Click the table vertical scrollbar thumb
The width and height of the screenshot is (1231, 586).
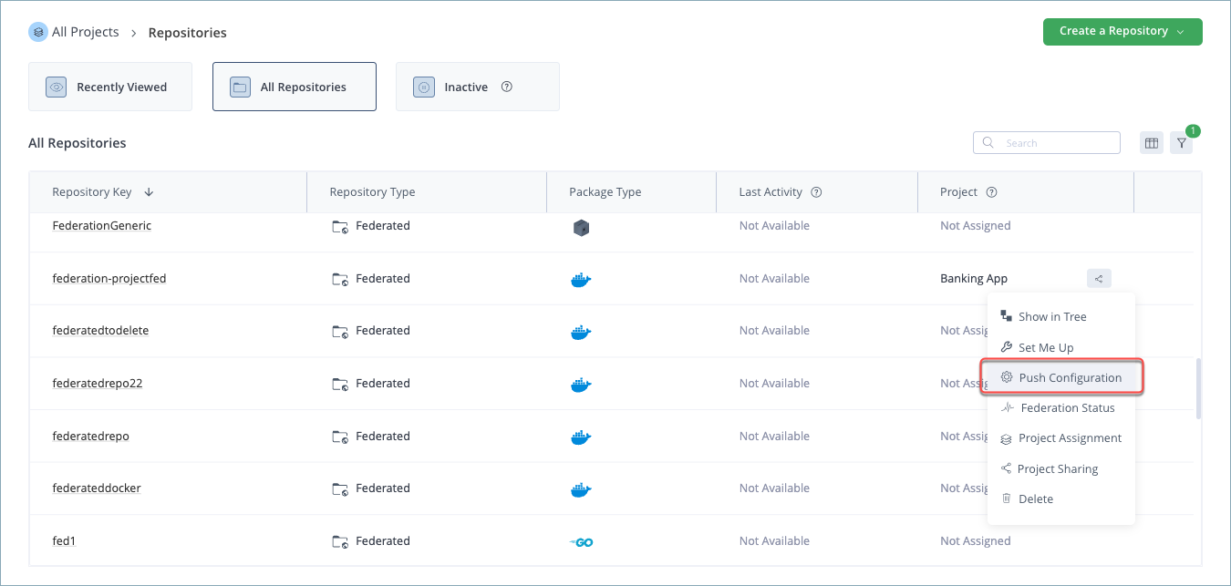[1198, 388]
